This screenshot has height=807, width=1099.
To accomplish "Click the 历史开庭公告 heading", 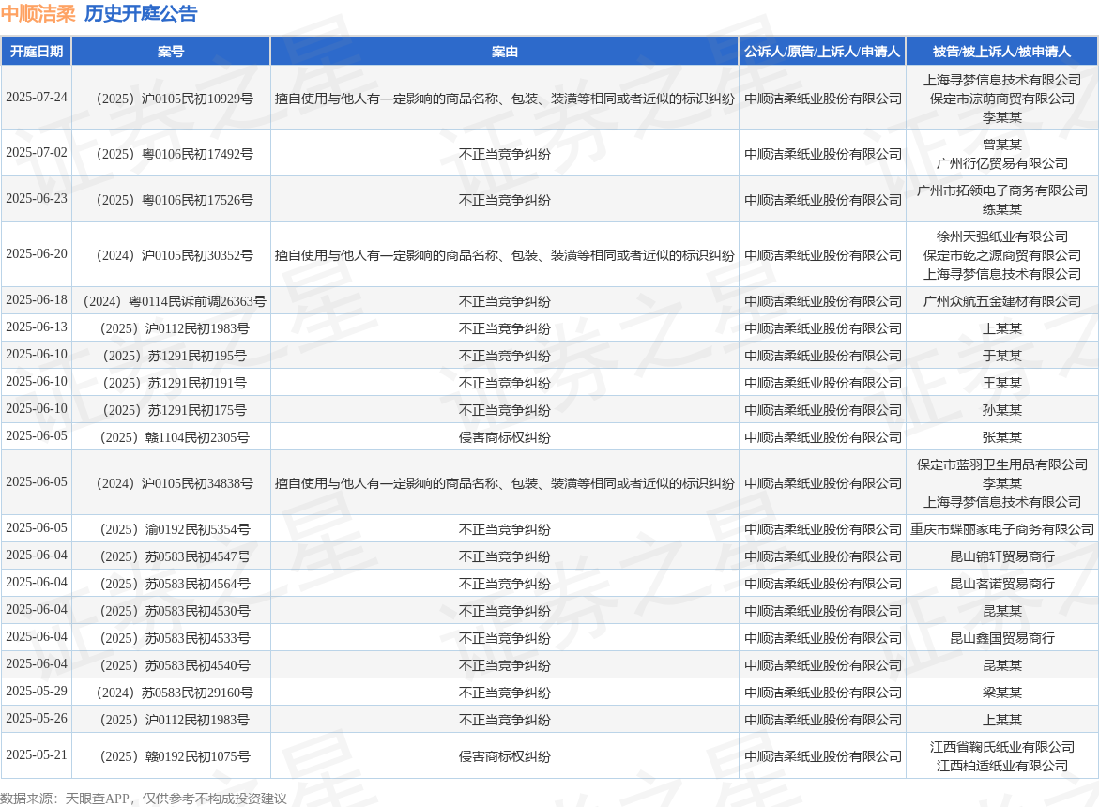I will click(x=141, y=13).
